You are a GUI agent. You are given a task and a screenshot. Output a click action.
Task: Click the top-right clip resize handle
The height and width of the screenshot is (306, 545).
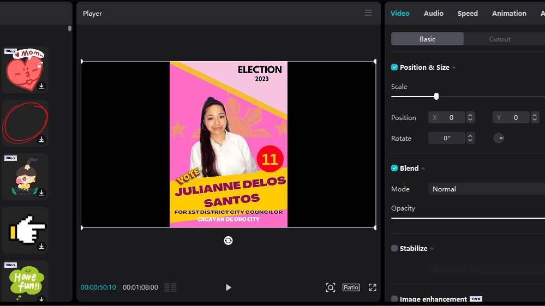[x=375, y=62]
